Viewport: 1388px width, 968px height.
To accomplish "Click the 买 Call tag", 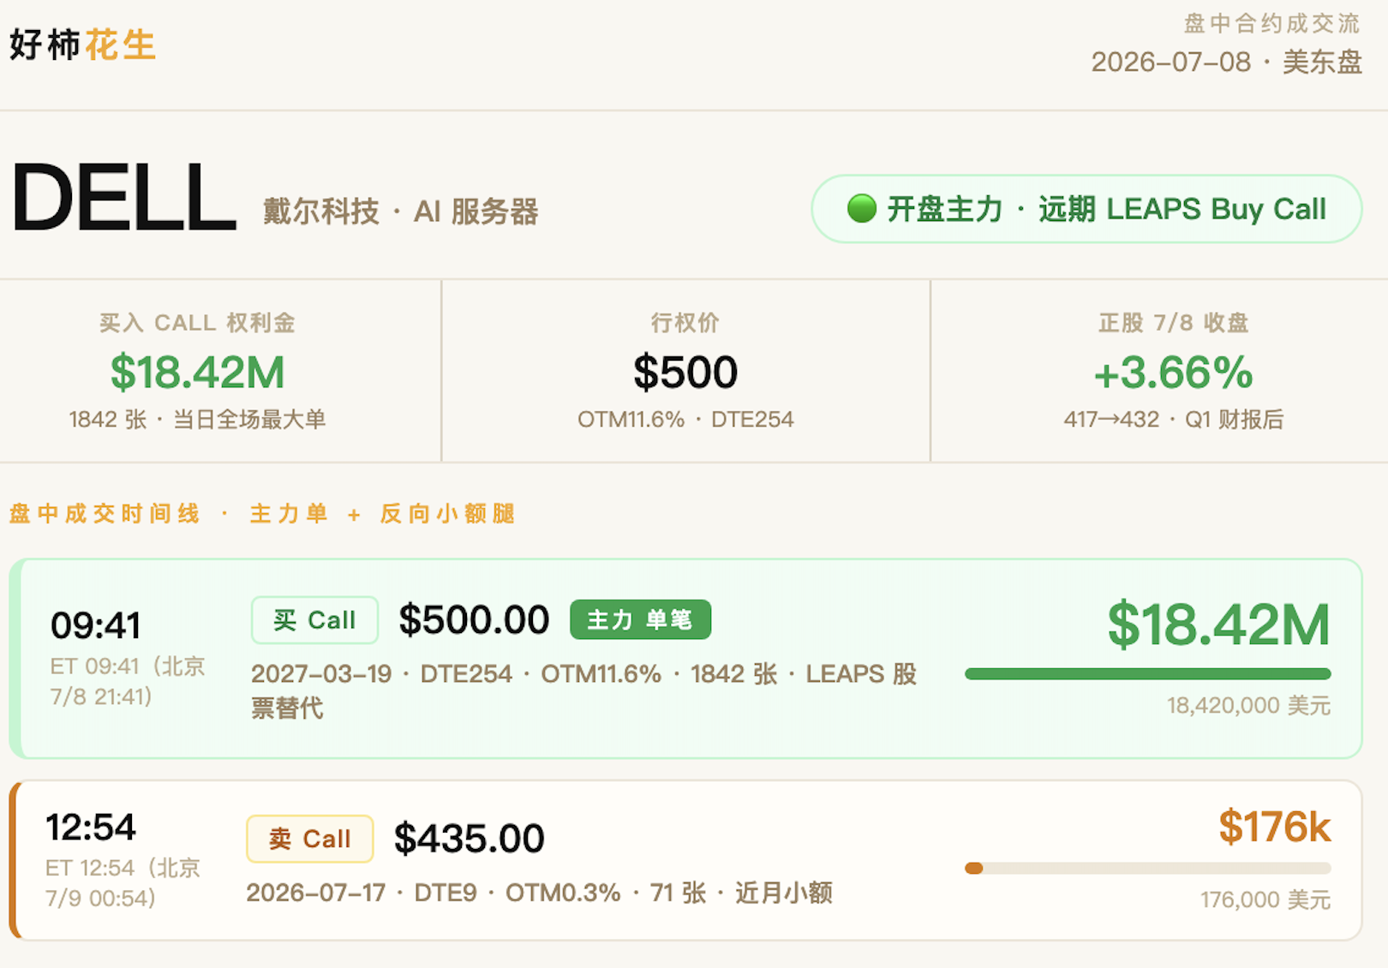I will [x=314, y=619].
